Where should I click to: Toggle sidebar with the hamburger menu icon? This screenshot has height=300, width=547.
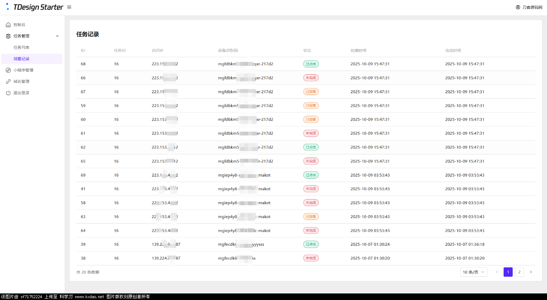69,7
